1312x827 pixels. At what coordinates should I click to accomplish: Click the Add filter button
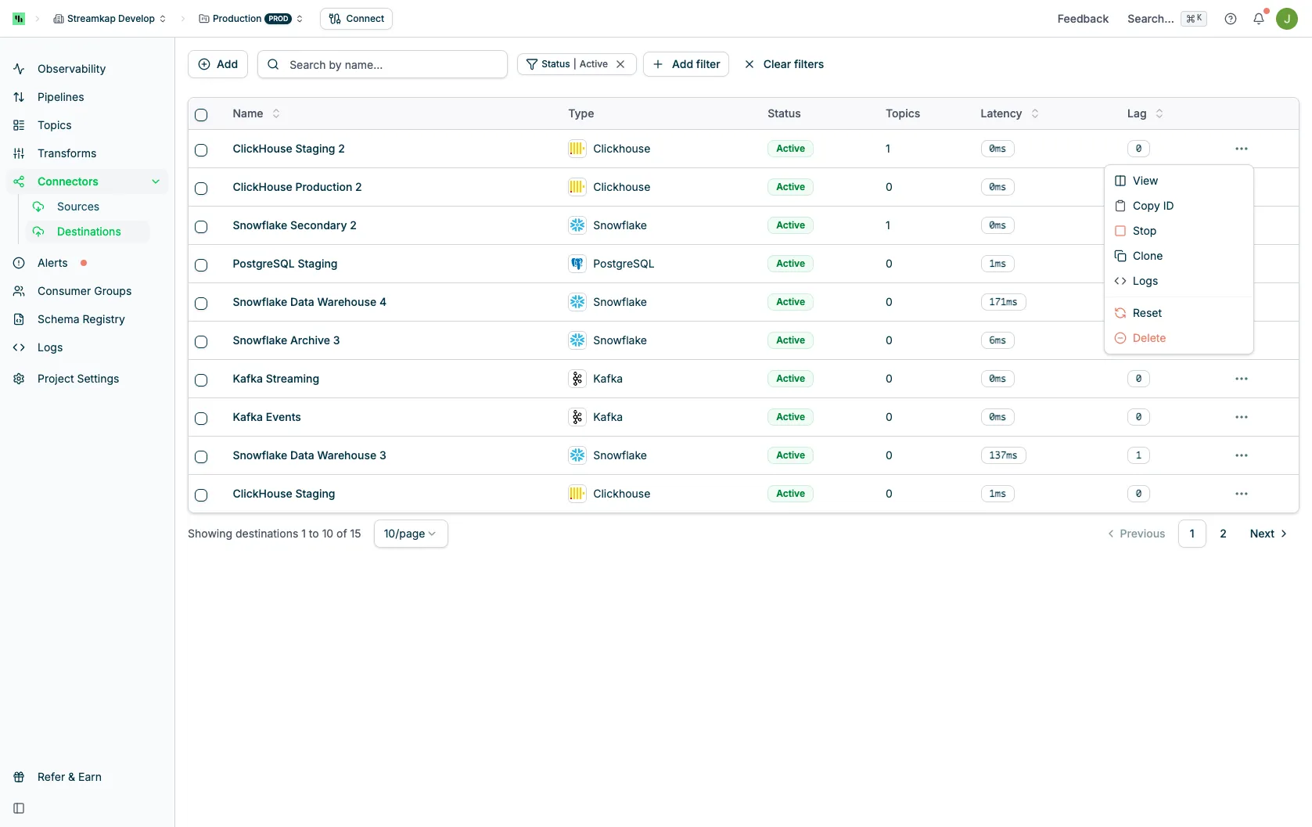[x=686, y=64]
